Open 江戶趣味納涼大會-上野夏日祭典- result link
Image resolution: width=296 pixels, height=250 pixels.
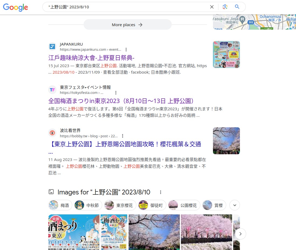pos(91,58)
